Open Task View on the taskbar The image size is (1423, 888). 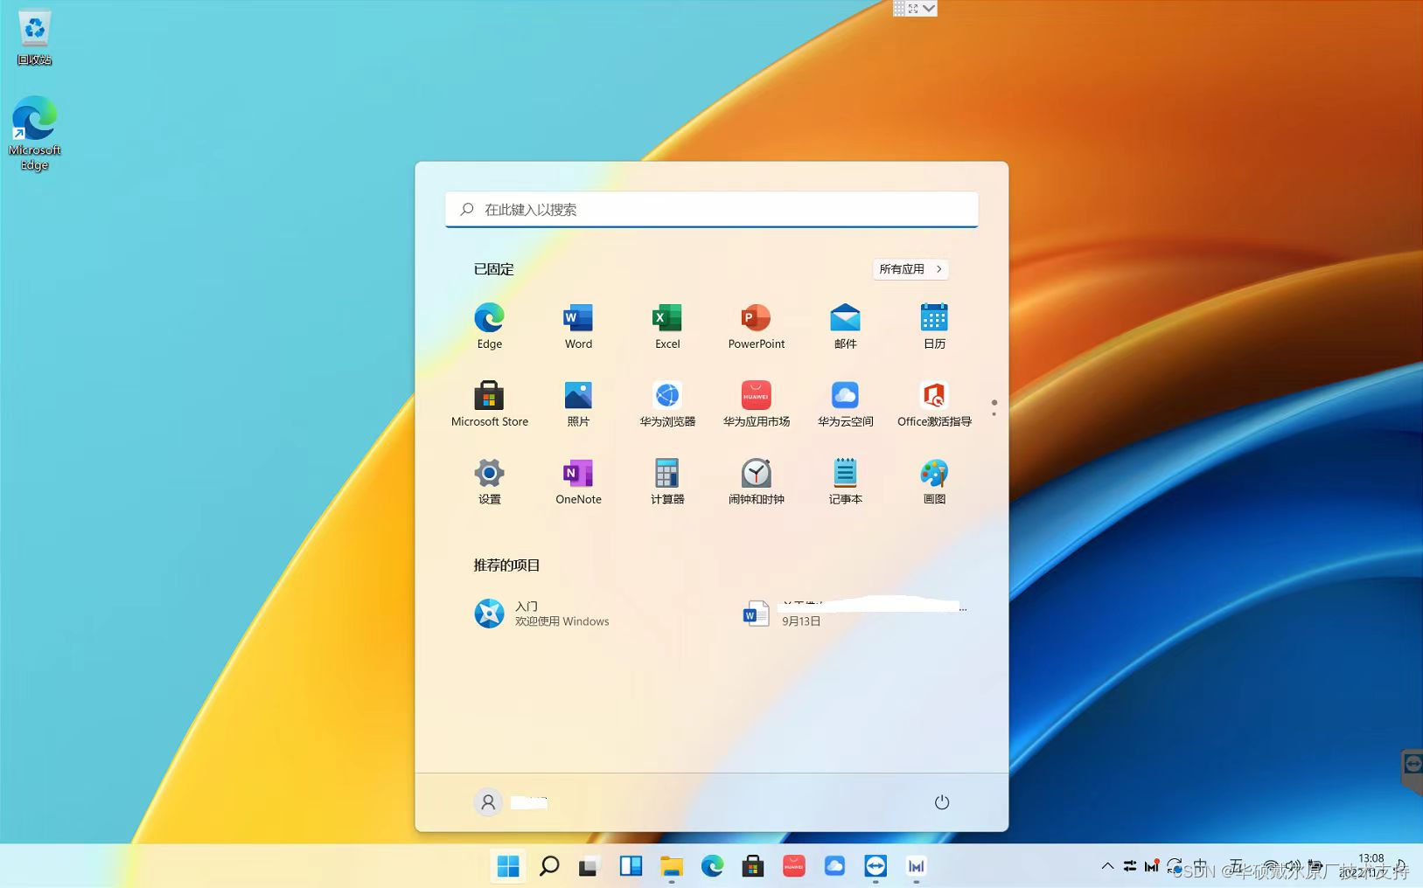click(x=589, y=866)
